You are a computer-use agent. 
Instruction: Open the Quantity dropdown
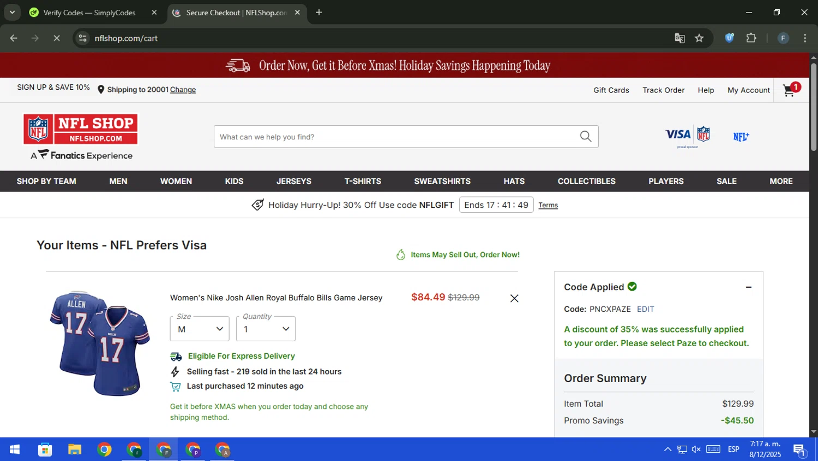(x=266, y=329)
